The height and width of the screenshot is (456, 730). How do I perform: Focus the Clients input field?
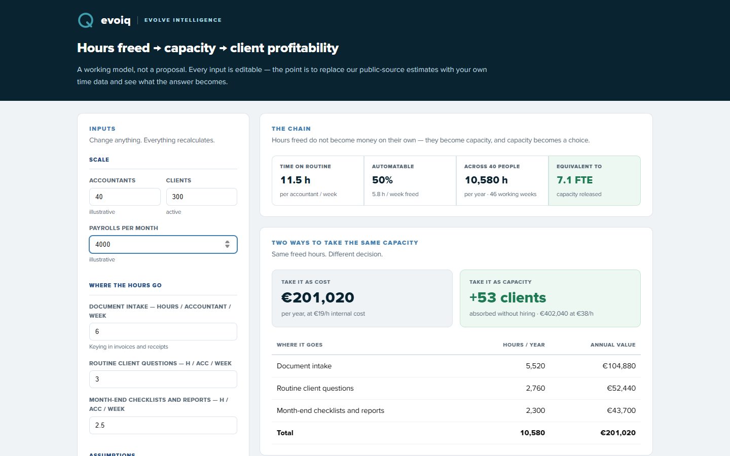point(202,197)
